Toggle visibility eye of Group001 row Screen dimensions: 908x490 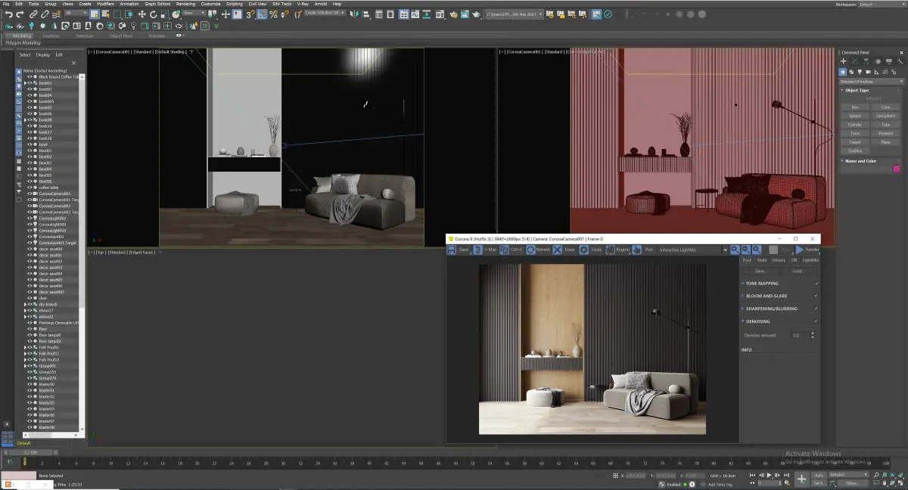click(x=30, y=365)
